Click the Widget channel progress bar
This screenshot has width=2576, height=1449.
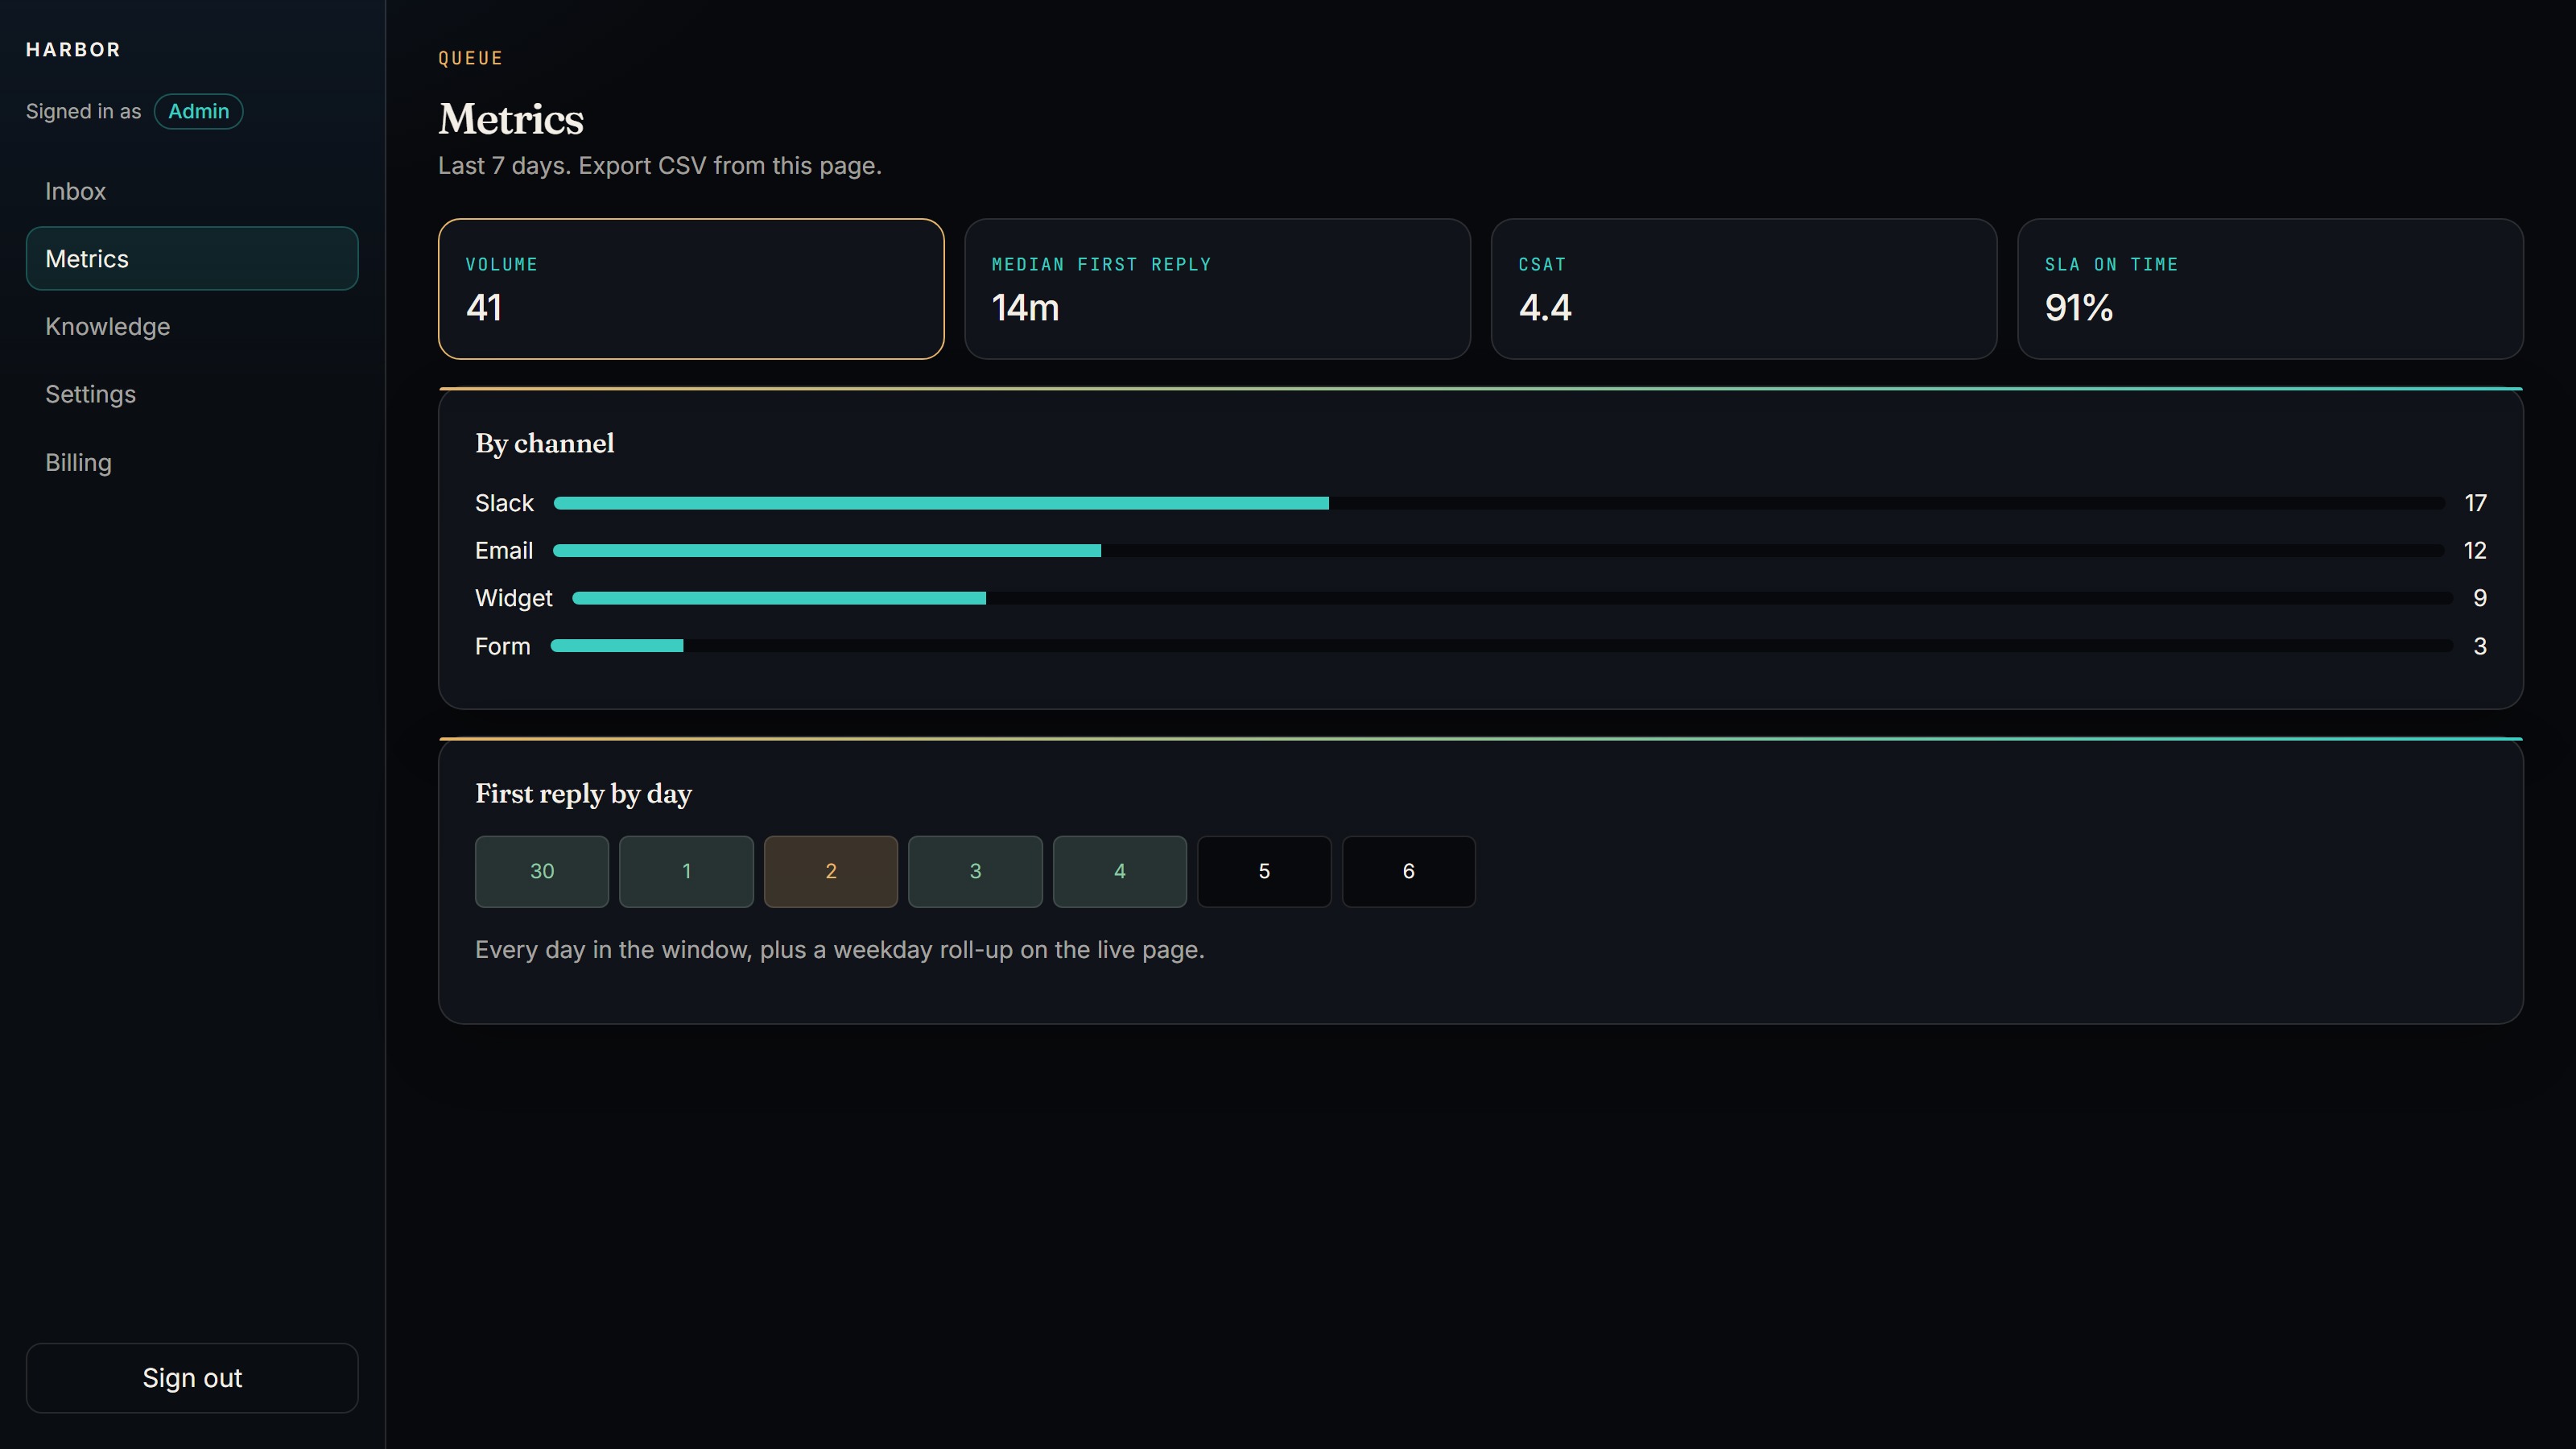1512,598
